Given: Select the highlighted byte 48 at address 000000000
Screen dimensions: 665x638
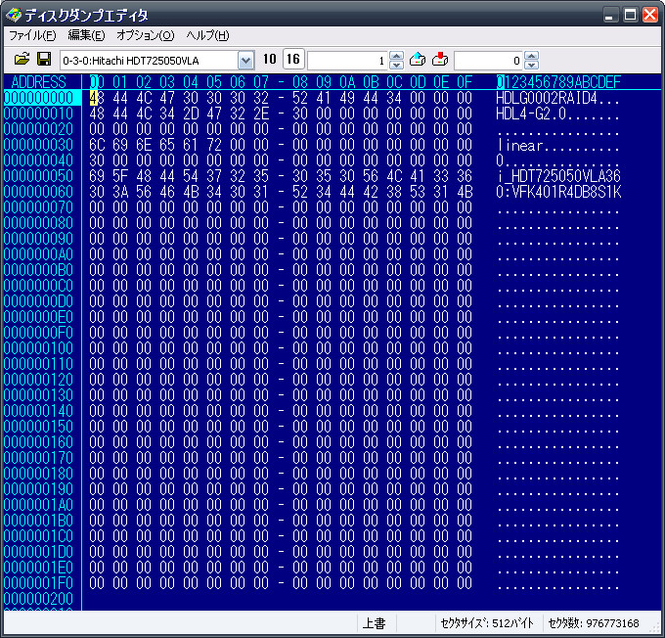Looking at the screenshot, I should pos(97,98).
